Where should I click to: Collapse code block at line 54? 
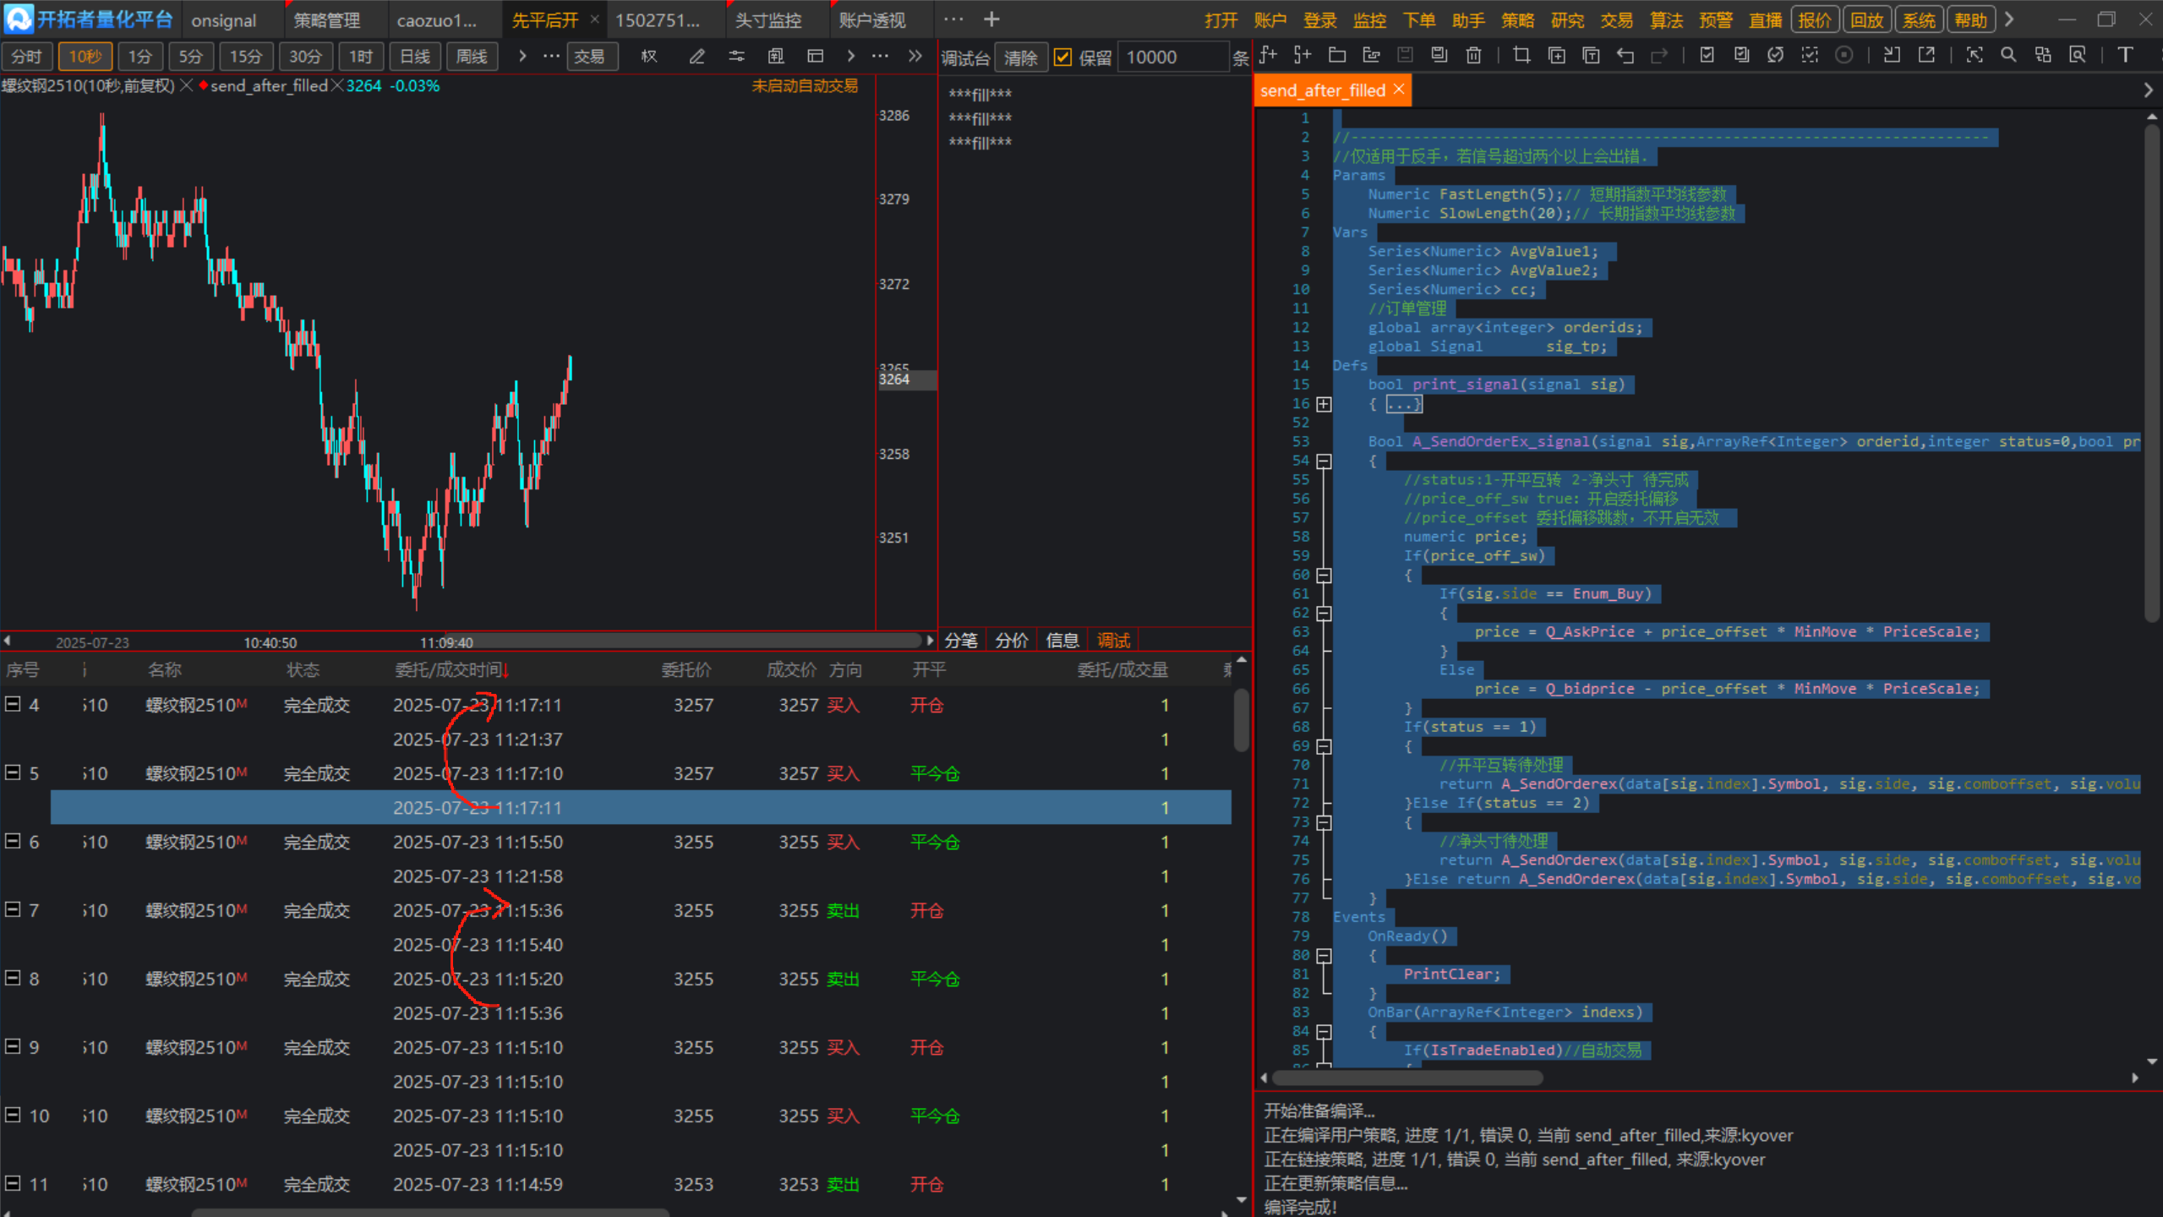(1324, 461)
